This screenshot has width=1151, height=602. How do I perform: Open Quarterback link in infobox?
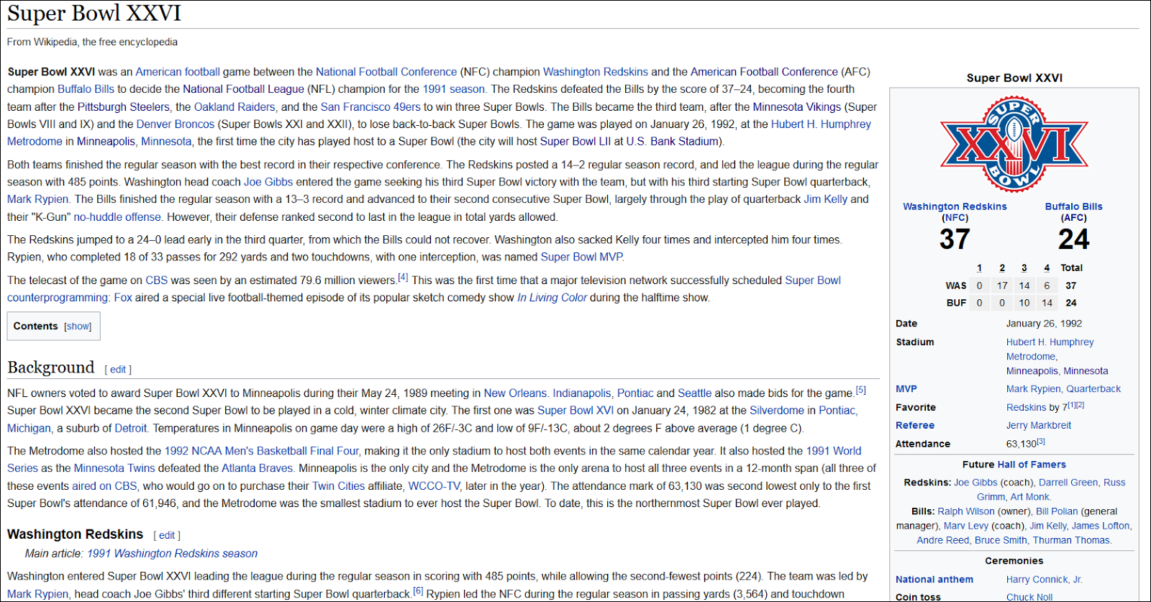1093,389
